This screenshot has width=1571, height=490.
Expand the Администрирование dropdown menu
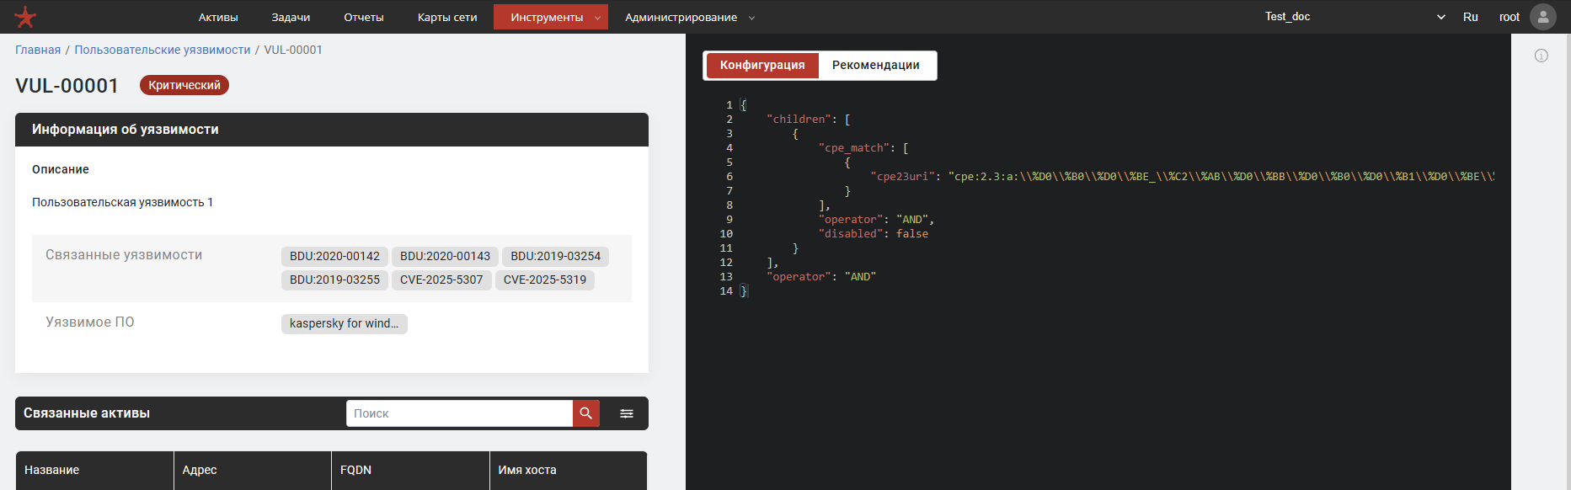pyautogui.click(x=689, y=17)
